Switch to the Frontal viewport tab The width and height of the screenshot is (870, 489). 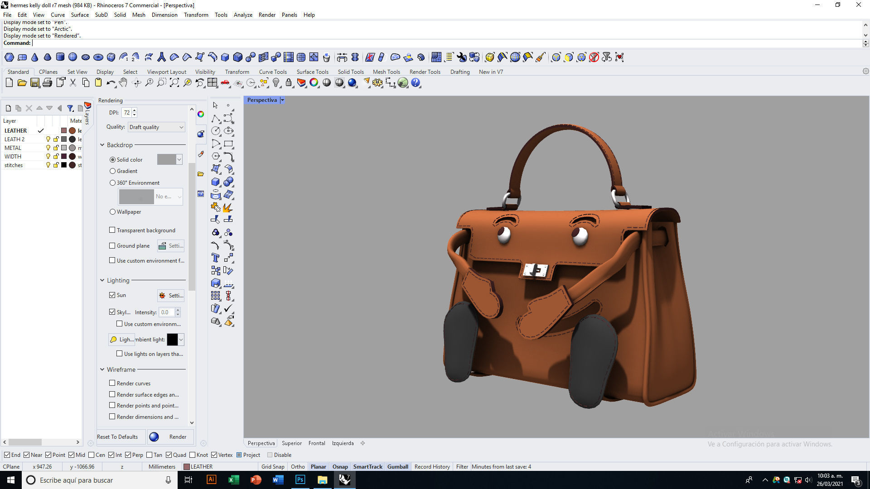click(317, 443)
